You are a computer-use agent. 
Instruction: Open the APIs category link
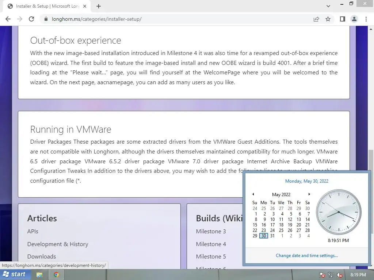[x=33, y=231]
